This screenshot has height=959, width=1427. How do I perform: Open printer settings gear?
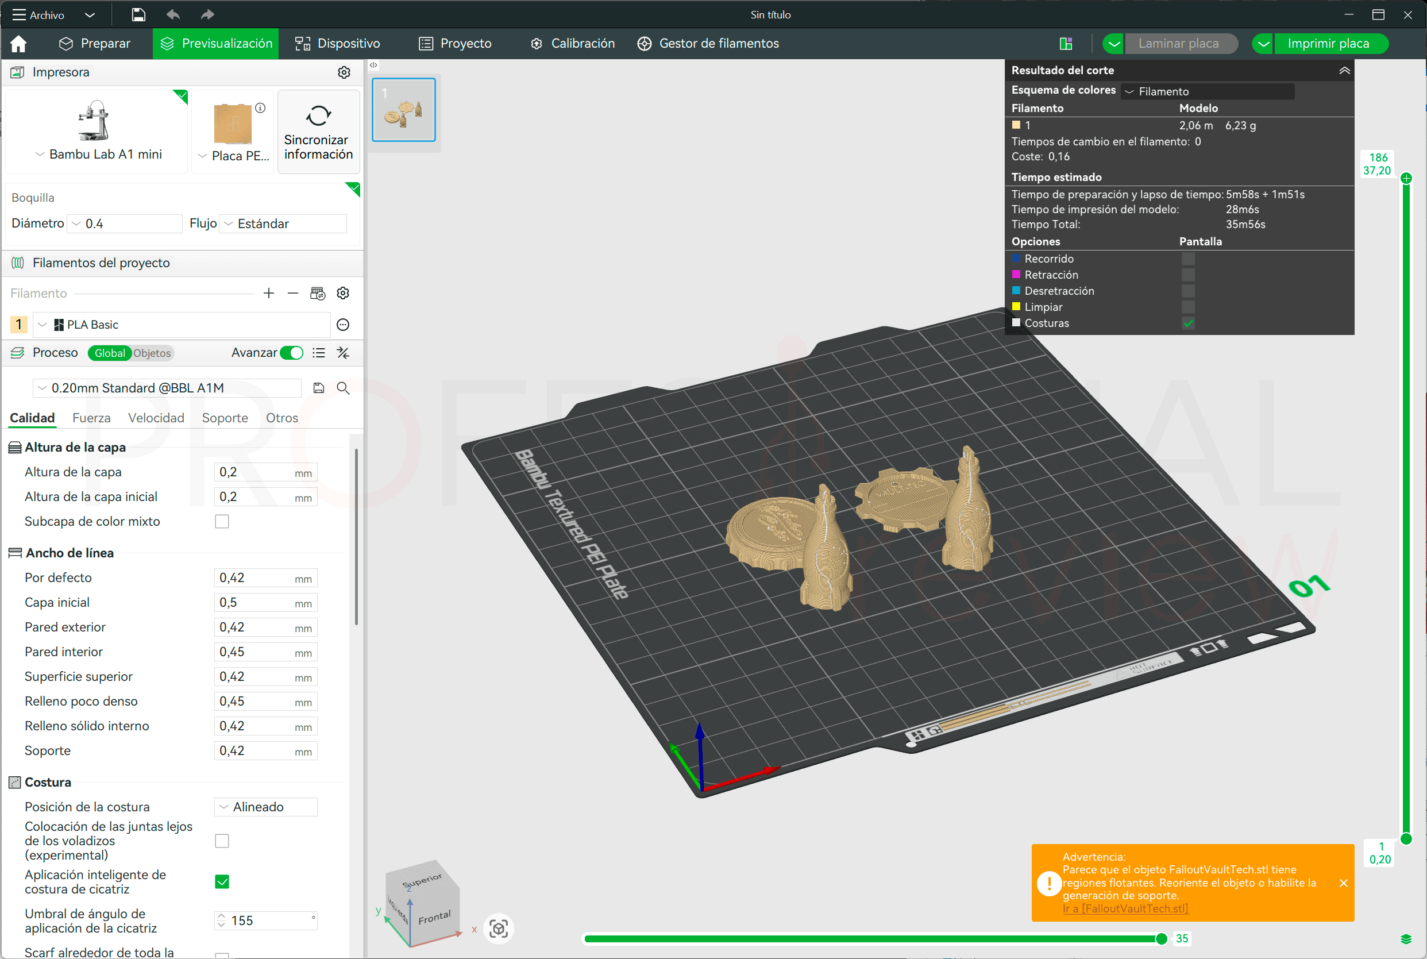[344, 72]
